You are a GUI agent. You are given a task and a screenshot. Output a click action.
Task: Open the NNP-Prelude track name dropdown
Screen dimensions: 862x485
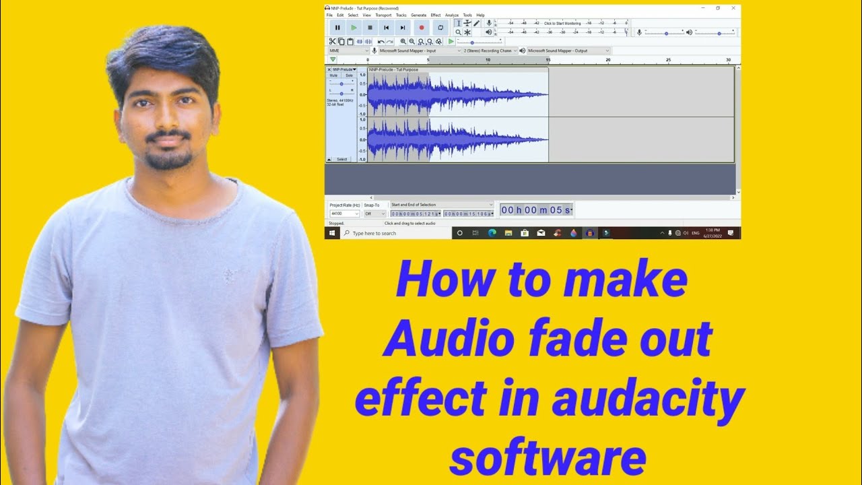pyautogui.click(x=344, y=69)
